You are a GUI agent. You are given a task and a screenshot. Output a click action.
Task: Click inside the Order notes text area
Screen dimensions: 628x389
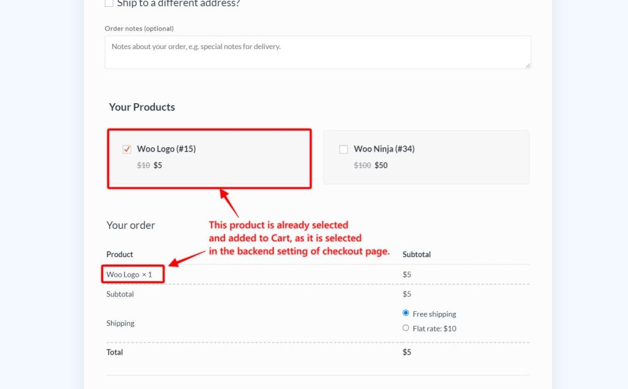click(x=318, y=52)
